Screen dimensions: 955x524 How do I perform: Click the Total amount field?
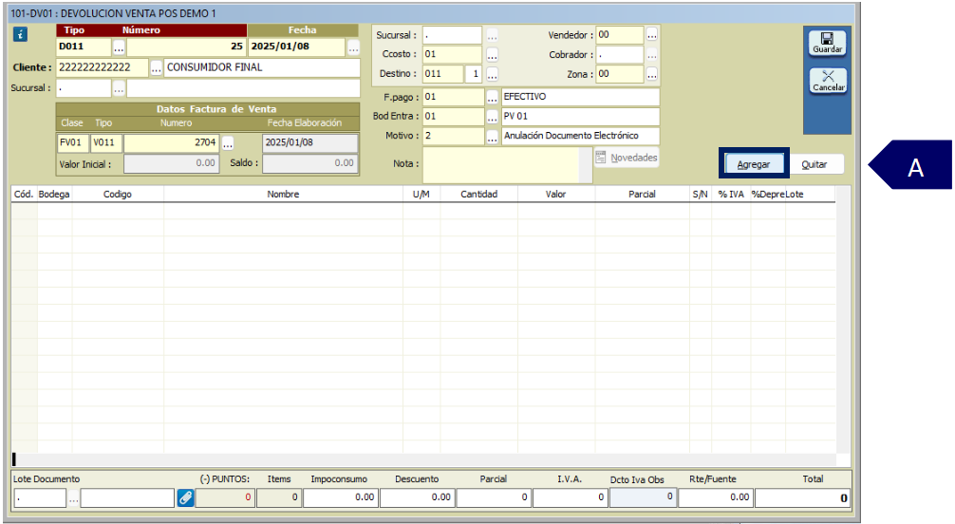point(801,497)
